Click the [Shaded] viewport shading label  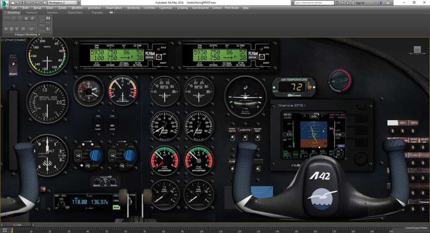coord(21,40)
